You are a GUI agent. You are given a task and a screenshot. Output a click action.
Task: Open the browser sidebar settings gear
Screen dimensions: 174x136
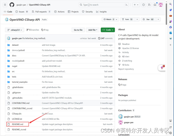170,133
